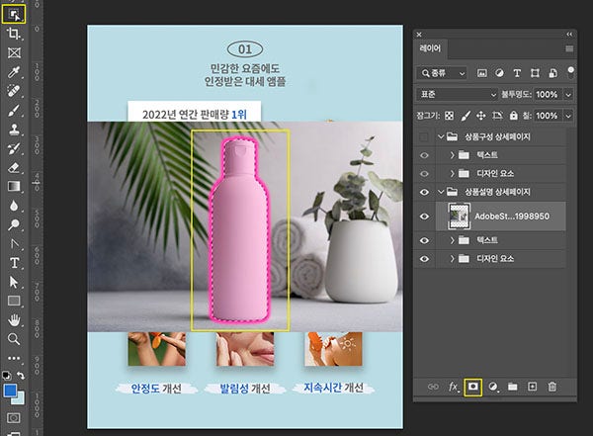Hide the AdobeSt...1998950 layer
This screenshot has height=436, width=593.
tap(424, 217)
